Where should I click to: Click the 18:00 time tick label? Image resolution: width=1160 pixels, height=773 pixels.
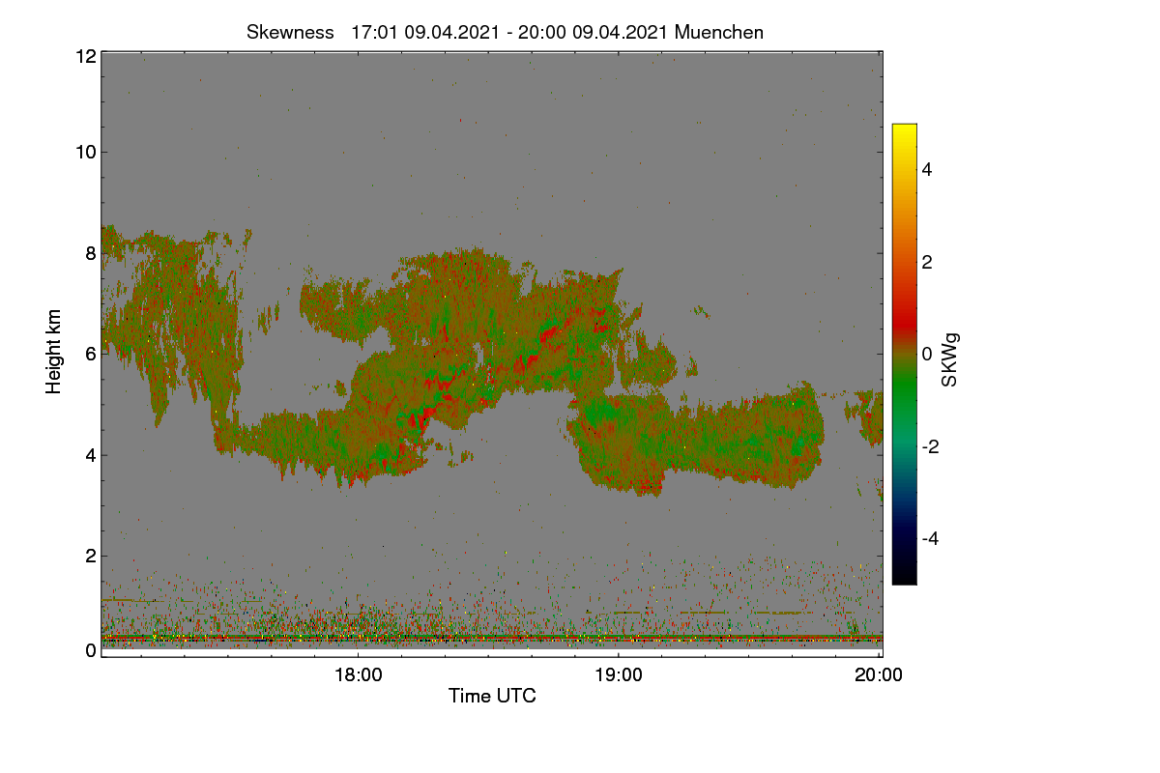tap(358, 675)
